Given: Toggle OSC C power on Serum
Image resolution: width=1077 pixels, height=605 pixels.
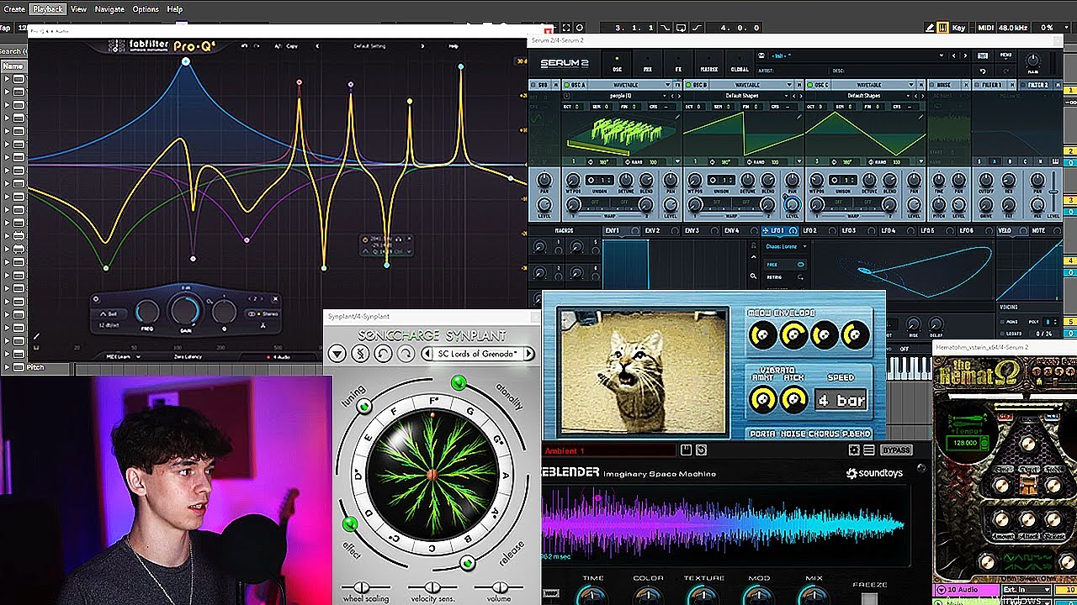Looking at the screenshot, I should click(810, 85).
